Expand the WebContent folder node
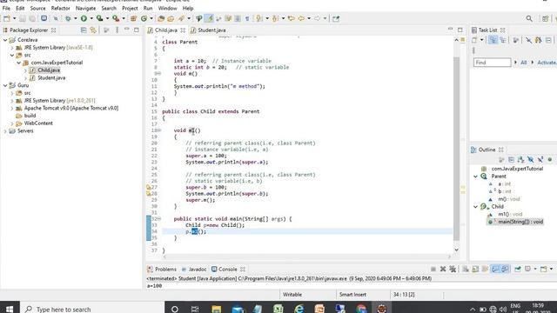The image size is (557, 313). pyautogui.click(x=12, y=123)
